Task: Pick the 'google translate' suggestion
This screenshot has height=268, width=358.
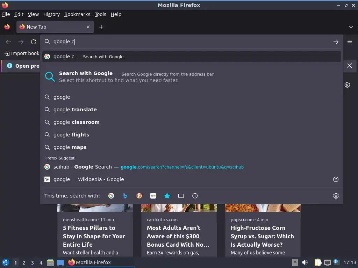Action: tap(192, 110)
